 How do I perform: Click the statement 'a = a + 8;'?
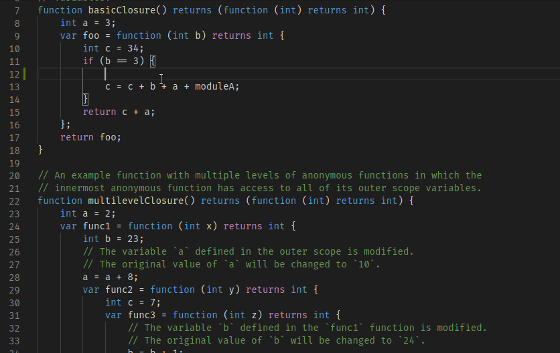point(111,277)
